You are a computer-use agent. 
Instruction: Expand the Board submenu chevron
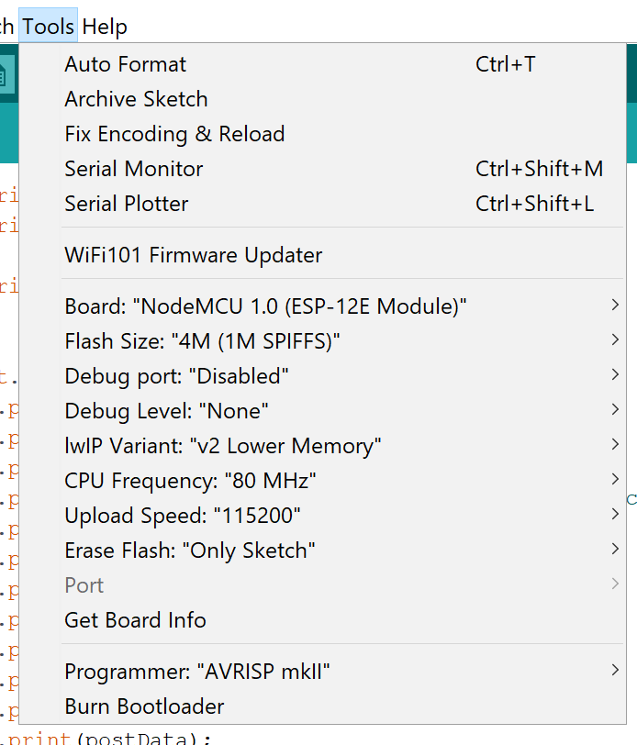(615, 306)
